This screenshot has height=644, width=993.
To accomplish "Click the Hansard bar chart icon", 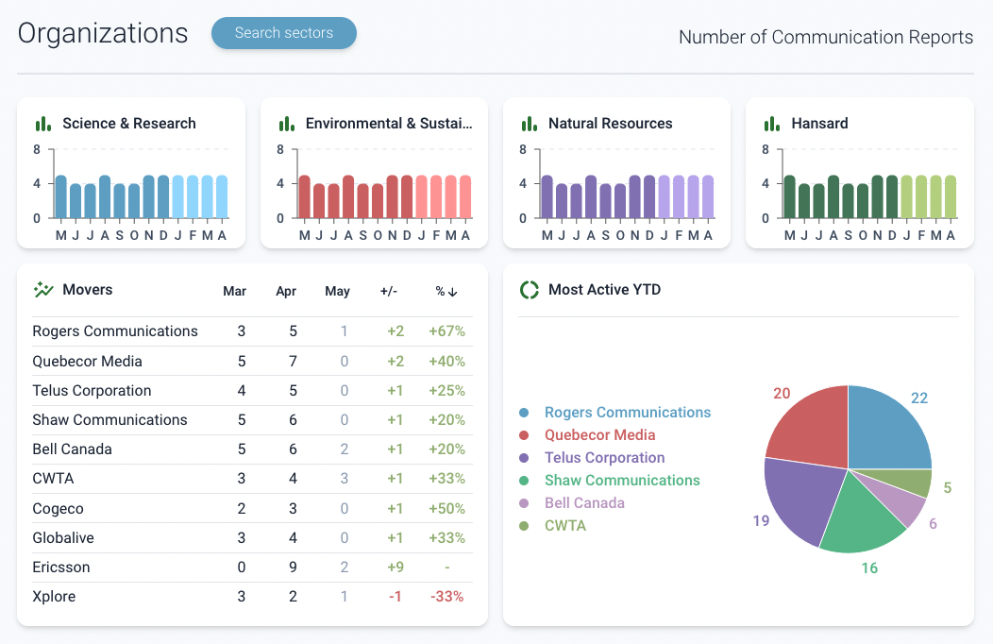I will (771, 124).
